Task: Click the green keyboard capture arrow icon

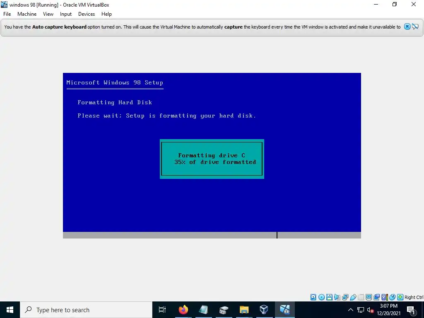Action: click(x=400, y=297)
